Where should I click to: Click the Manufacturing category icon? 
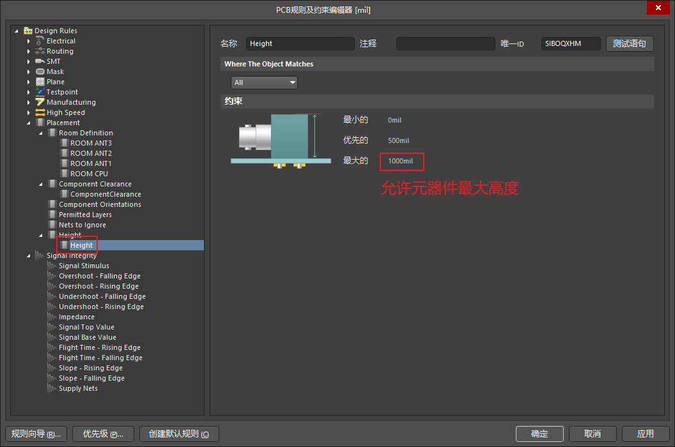click(40, 102)
